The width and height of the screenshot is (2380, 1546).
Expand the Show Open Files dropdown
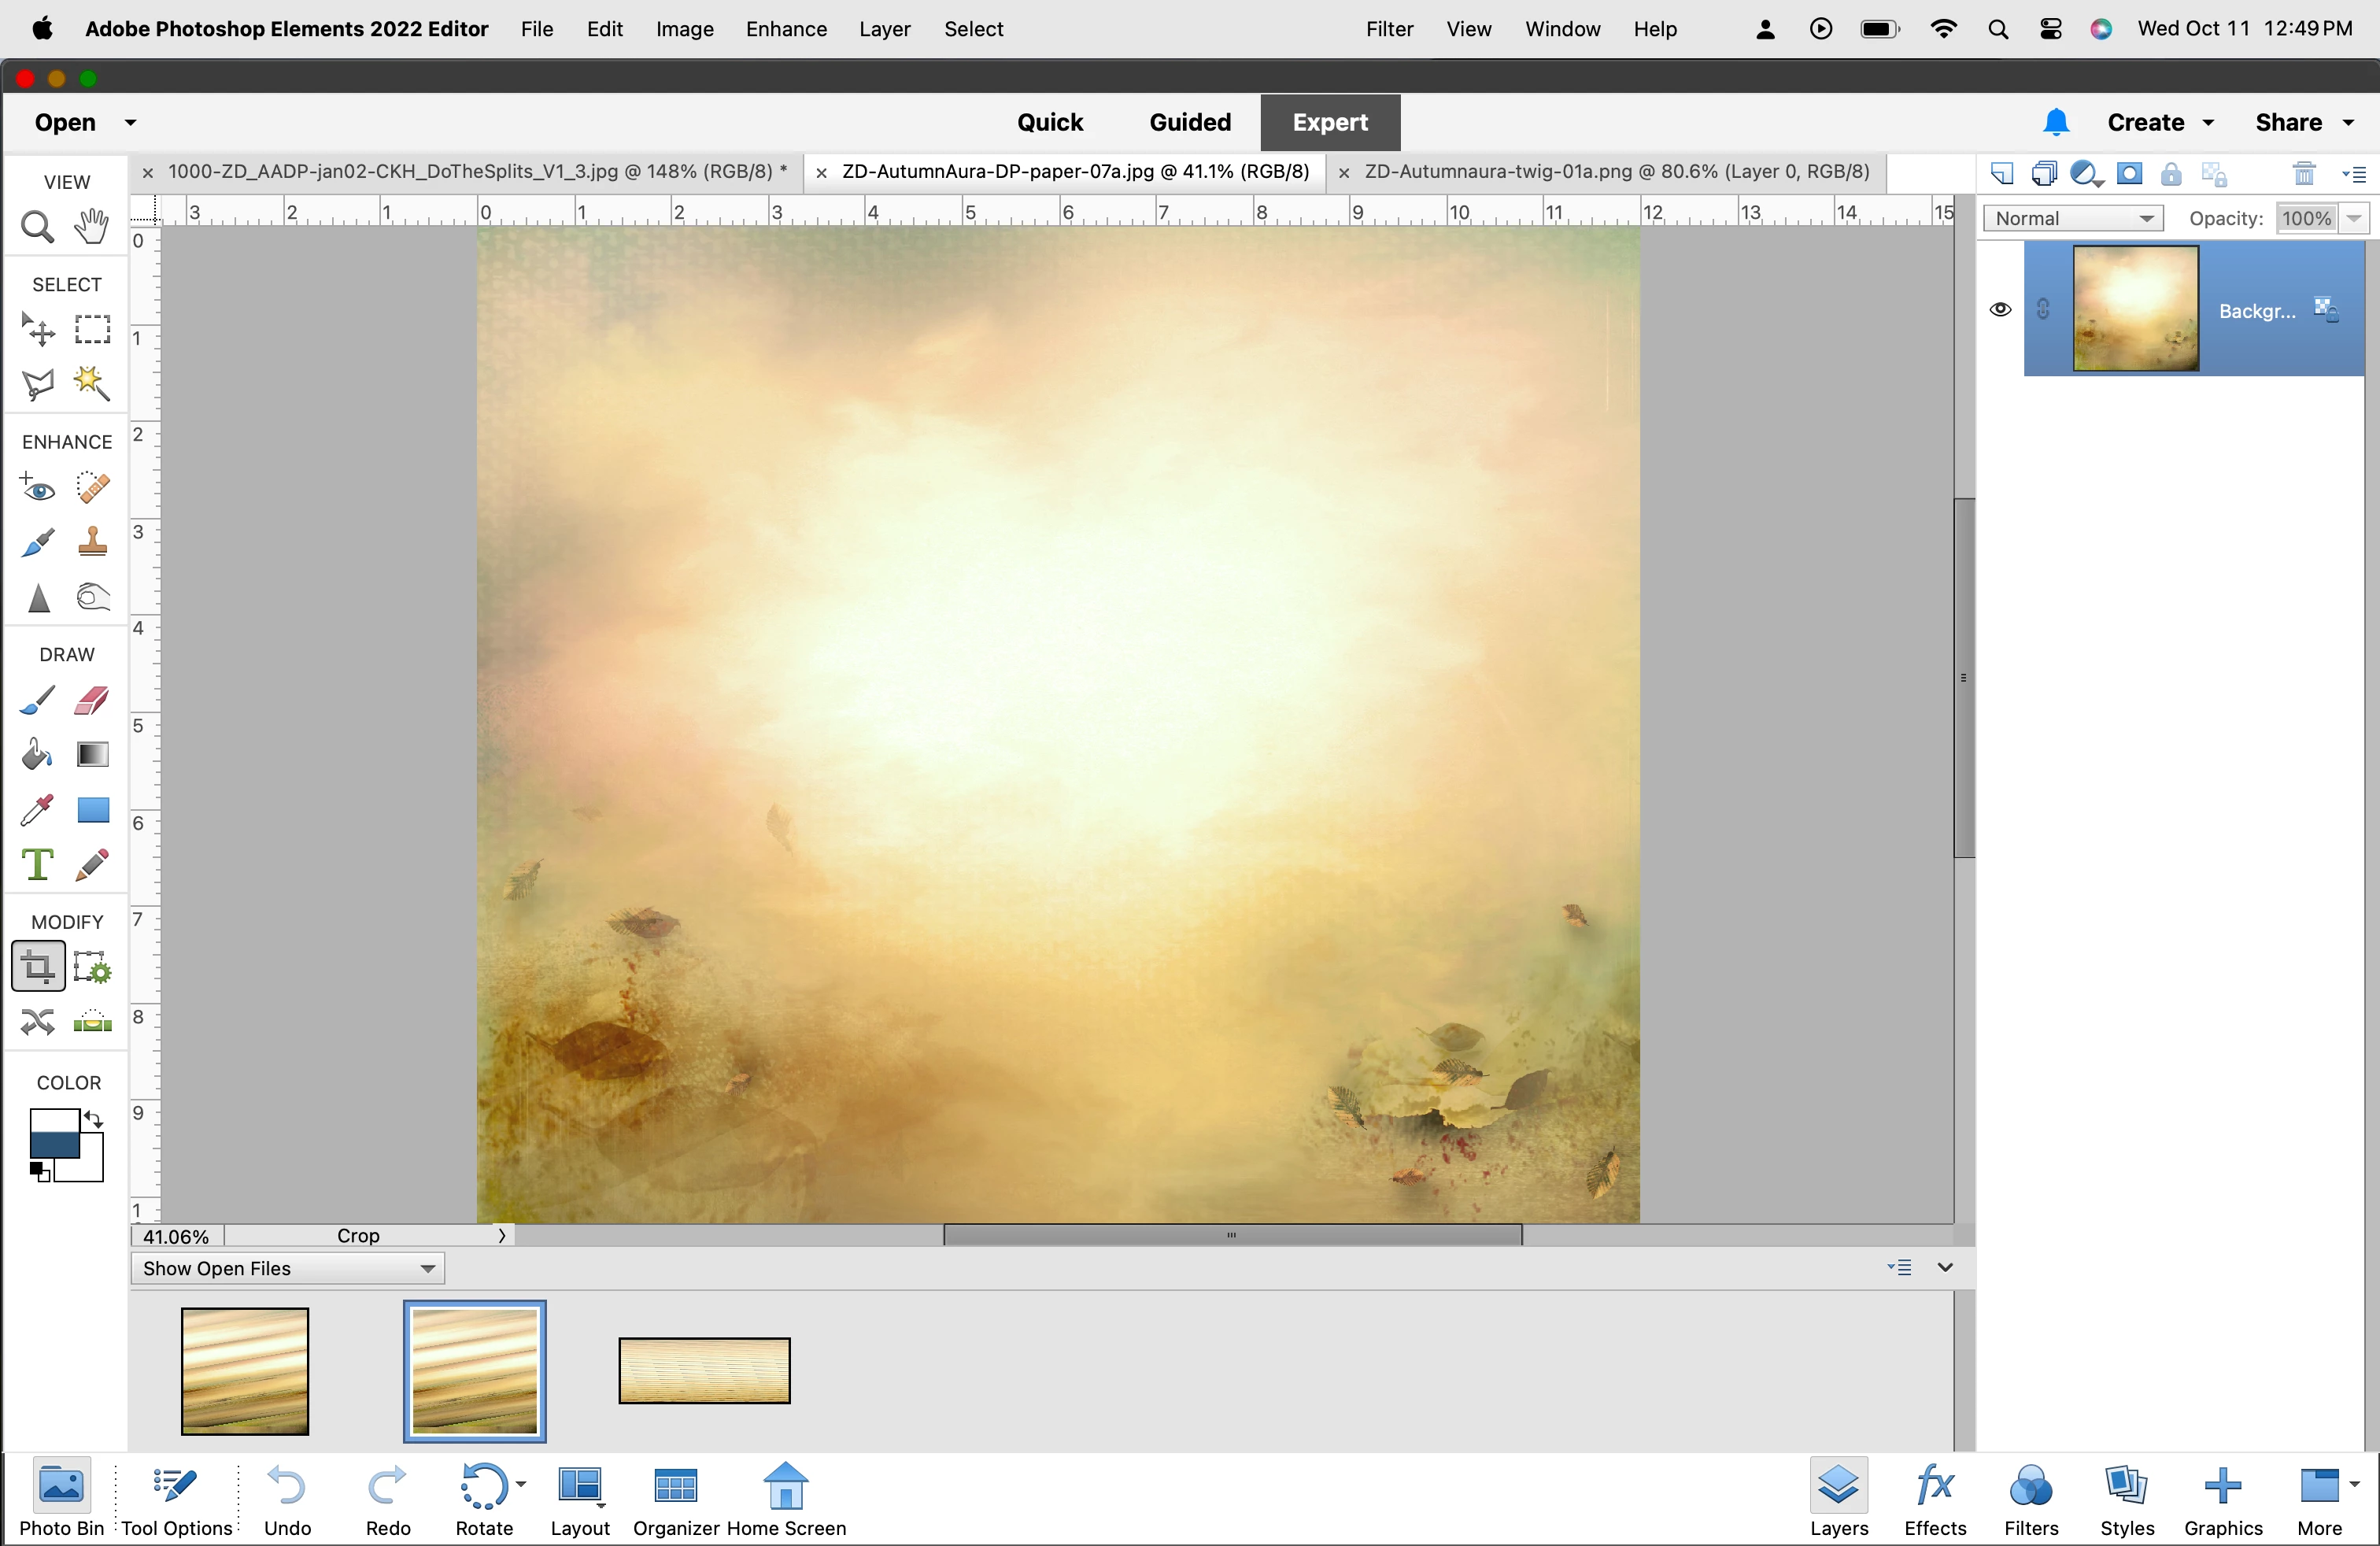[x=288, y=1268]
